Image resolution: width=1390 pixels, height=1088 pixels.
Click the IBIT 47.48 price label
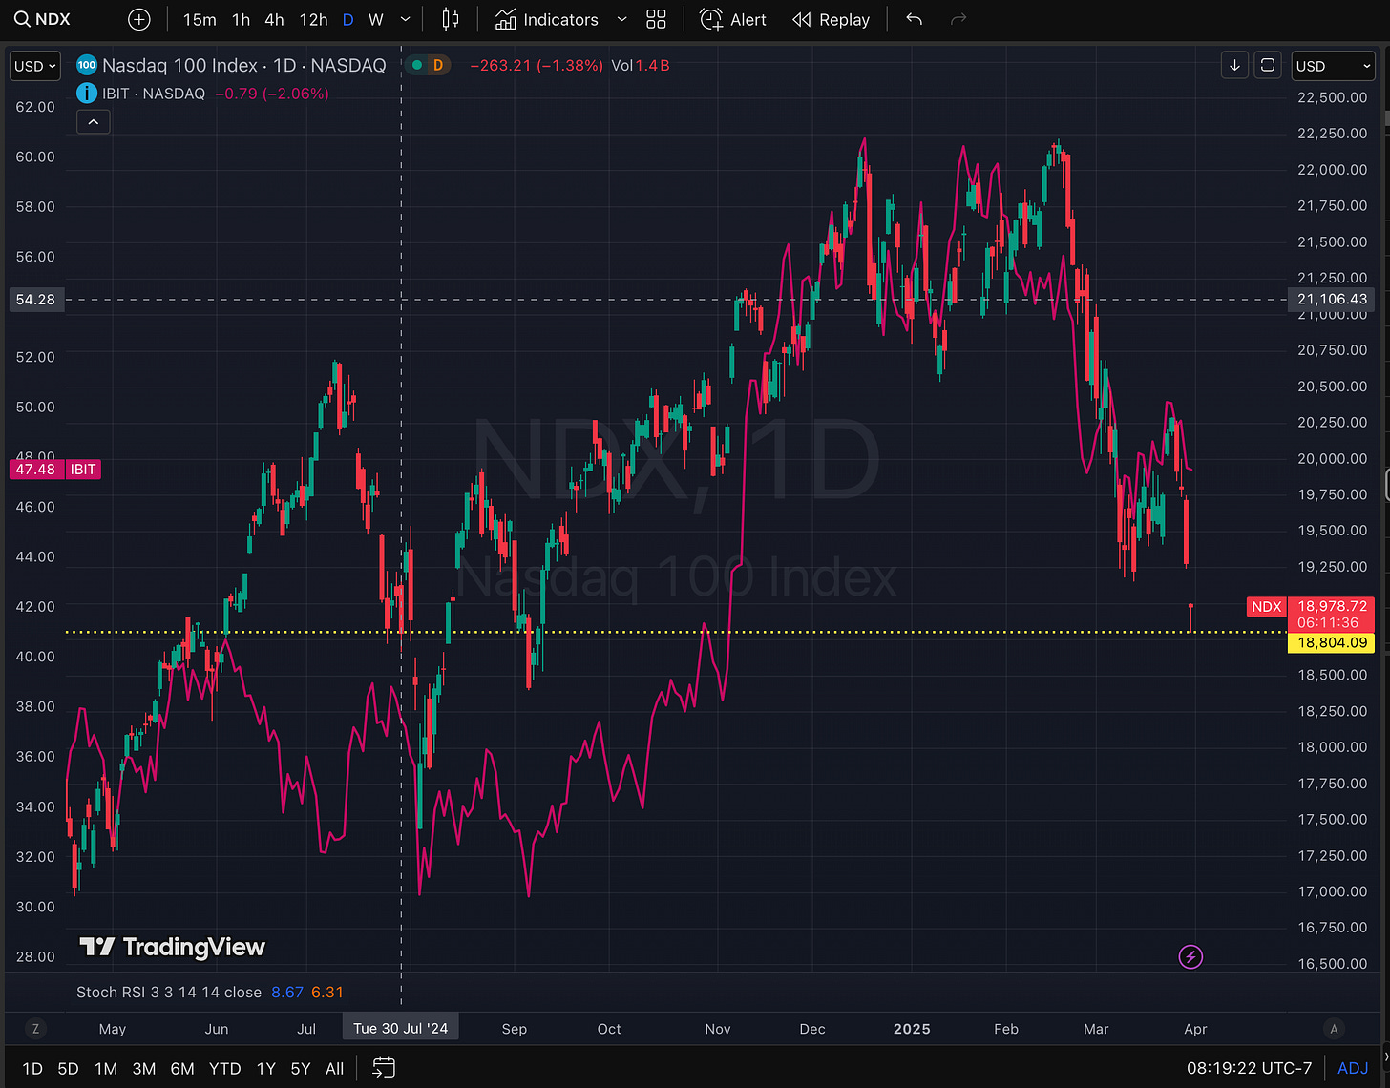(54, 469)
